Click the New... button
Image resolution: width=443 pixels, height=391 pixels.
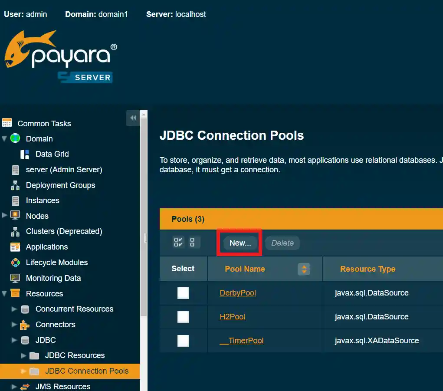[x=239, y=243]
